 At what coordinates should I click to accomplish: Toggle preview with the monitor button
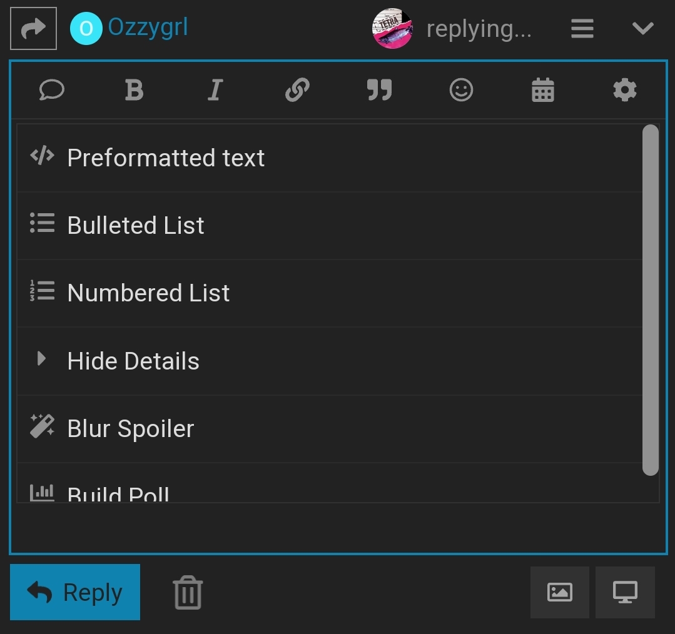(x=625, y=592)
